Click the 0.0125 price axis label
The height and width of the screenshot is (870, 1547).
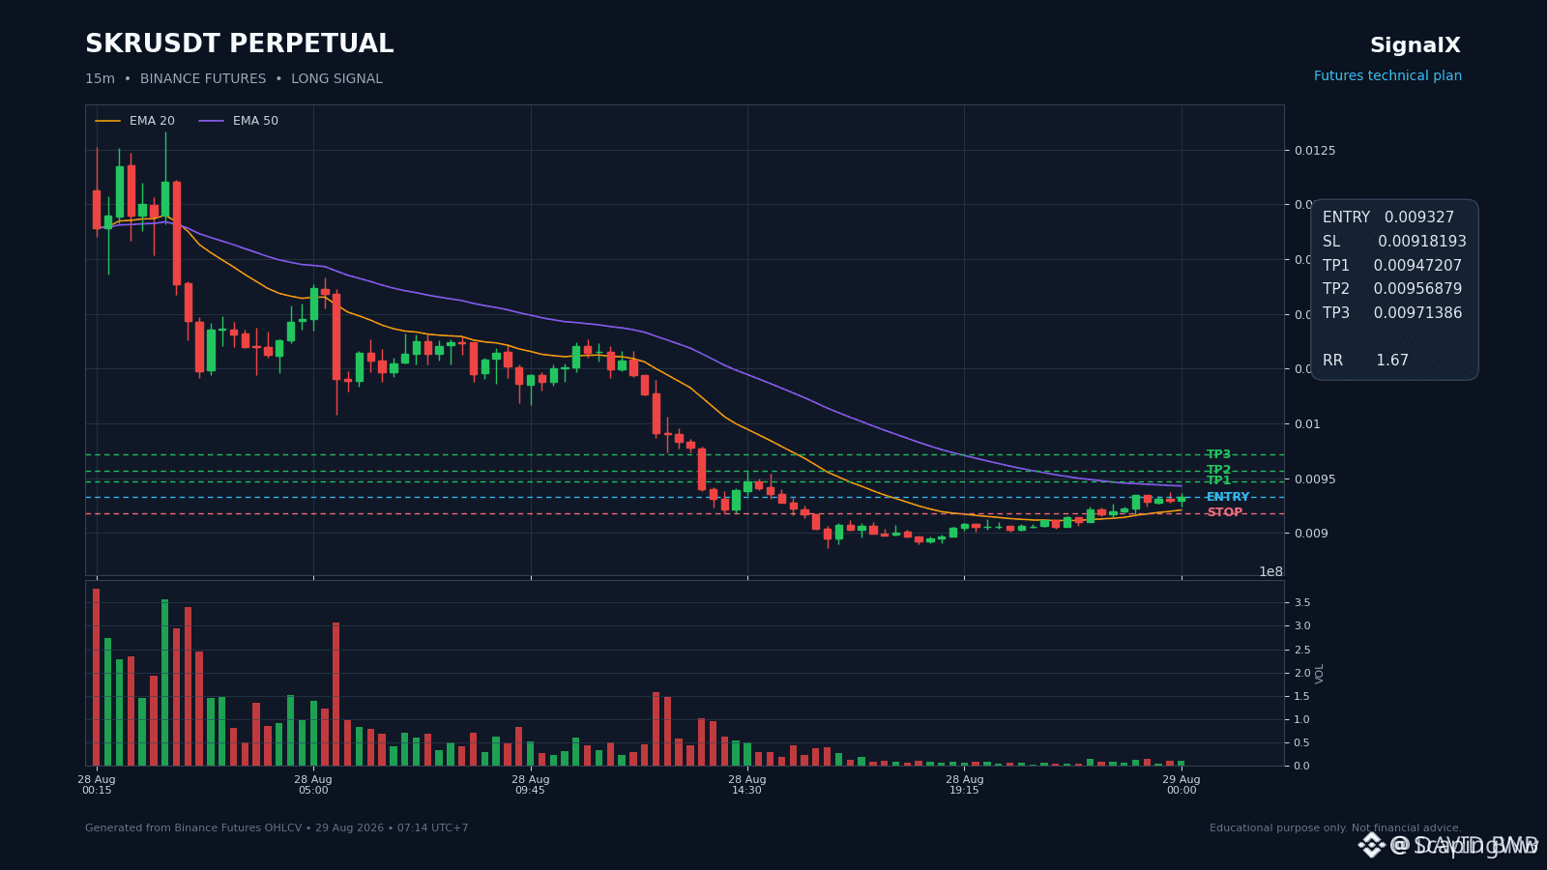pyautogui.click(x=1315, y=151)
